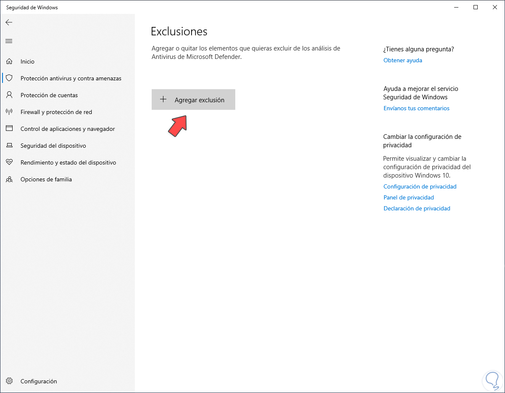The width and height of the screenshot is (505, 393).
Task: Open the Panel de privacidad link
Action: (408, 197)
